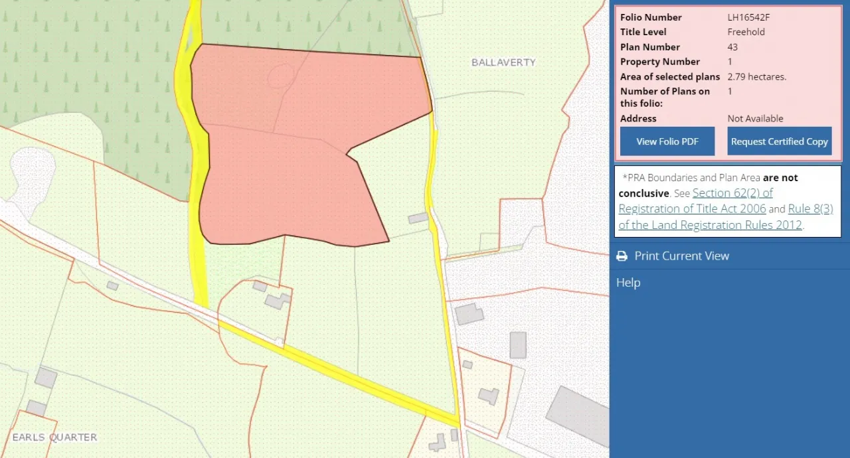This screenshot has height=458, width=850.
Task: Open the View Folio PDF
Action: [667, 141]
